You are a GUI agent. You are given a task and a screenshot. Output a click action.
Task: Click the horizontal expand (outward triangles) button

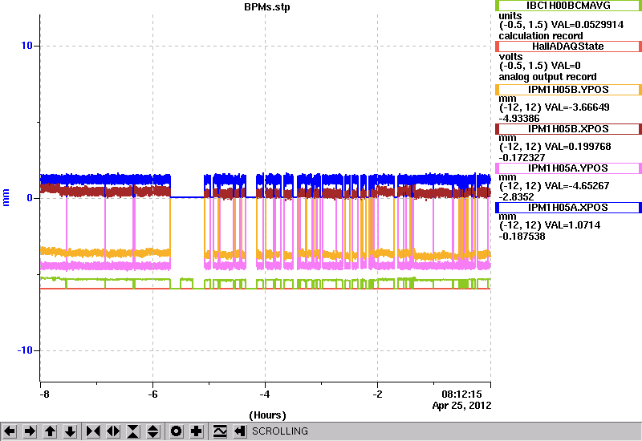click(113, 431)
